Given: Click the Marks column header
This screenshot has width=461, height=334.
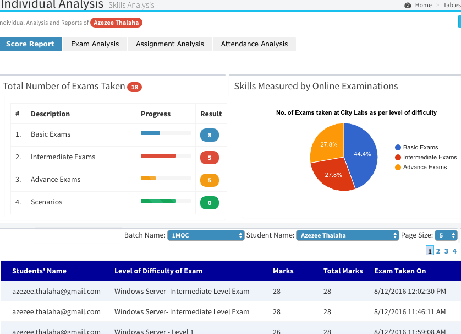Looking at the screenshot, I should click(x=283, y=271).
